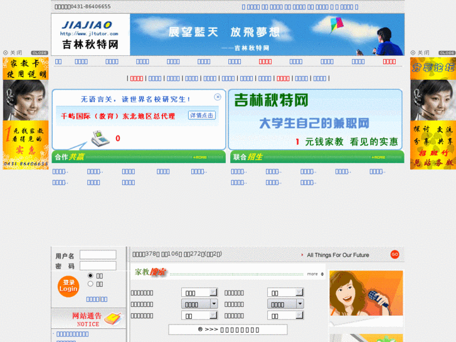Click the fax machine icon beside the red 0
Screen dimensions: 456x342
tap(100, 139)
